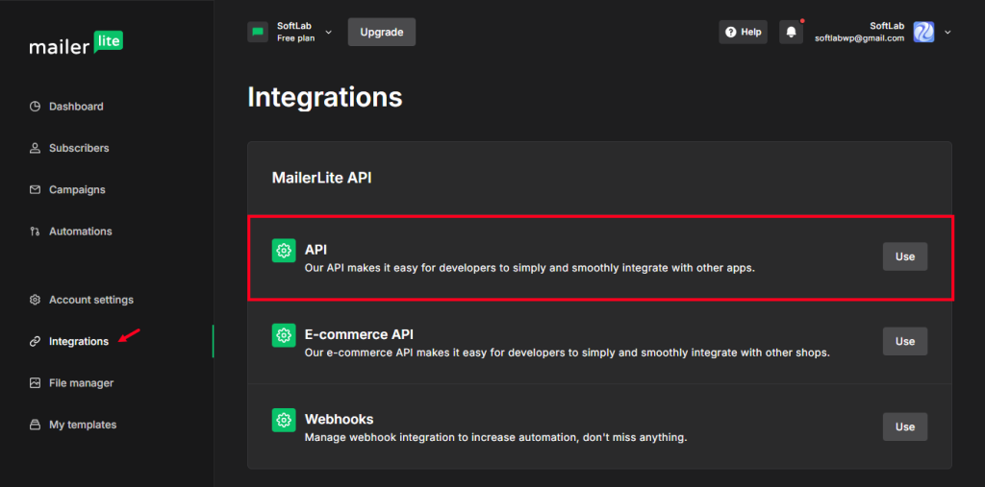Click the My templates stack icon
985x487 pixels.
(36, 425)
